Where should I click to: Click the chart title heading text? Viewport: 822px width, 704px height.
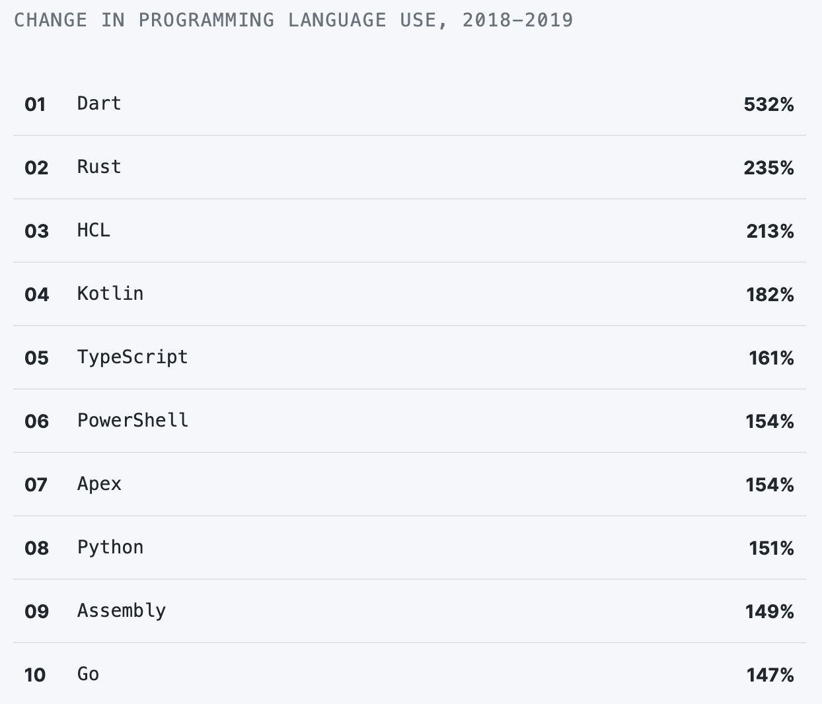tap(293, 20)
